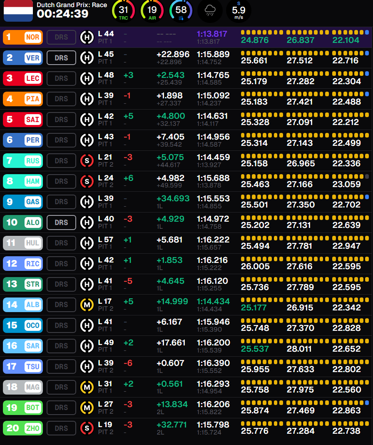This screenshot has height=445, width=373.
Task: Click ALB's sector 2 mini-sector dots
Action: pyautogui.click(x=308, y=300)
